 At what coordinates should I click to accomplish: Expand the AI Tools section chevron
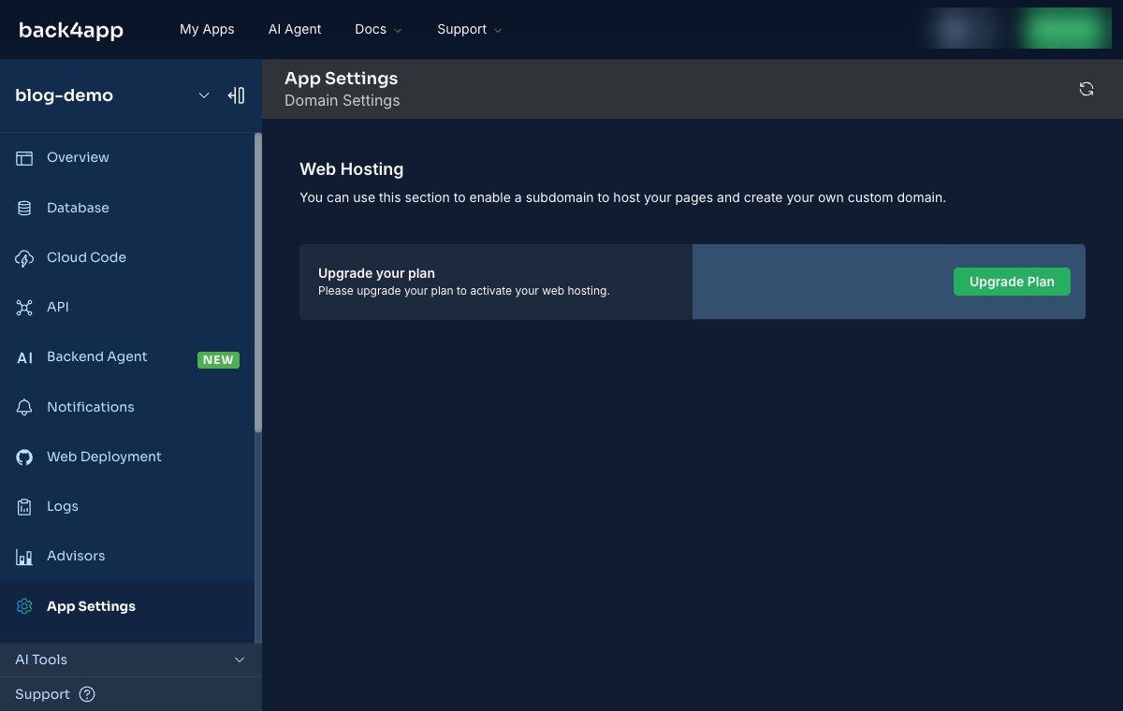[240, 660]
